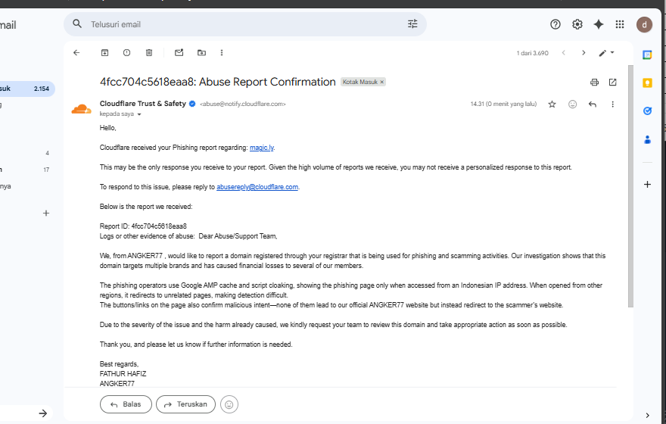The image size is (666, 424).
Task: Click the Cloudflare sender logo
Action: point(81,110)
